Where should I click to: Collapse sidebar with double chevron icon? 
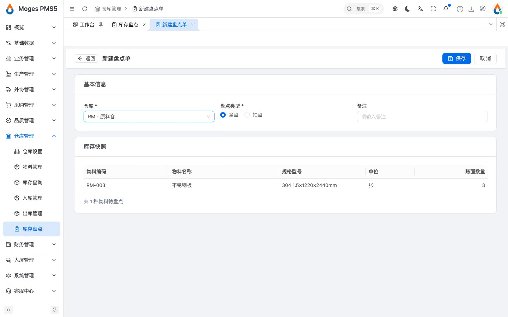point(8,310)
